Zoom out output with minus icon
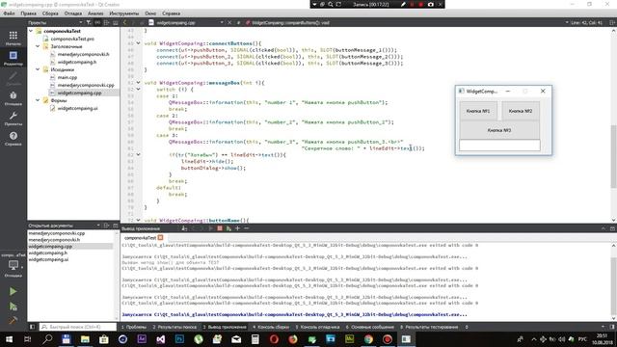The height and width of the screenshot is (347, 617). [x=247, y=228]
